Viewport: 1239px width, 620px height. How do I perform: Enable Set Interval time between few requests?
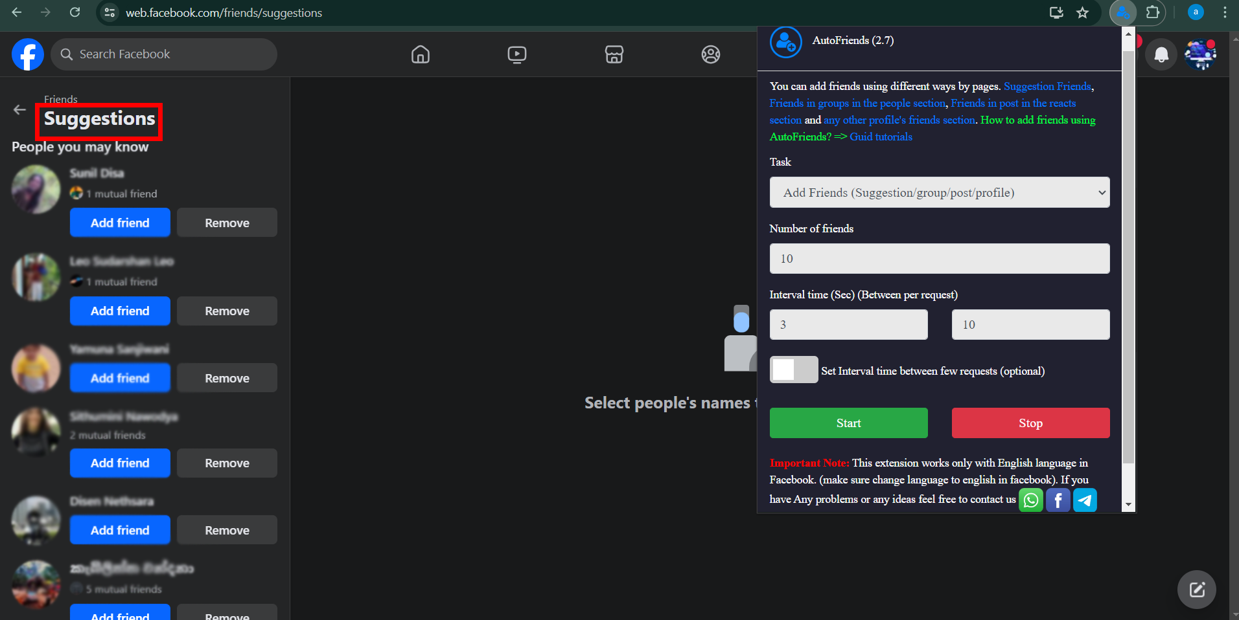point(793,370)
